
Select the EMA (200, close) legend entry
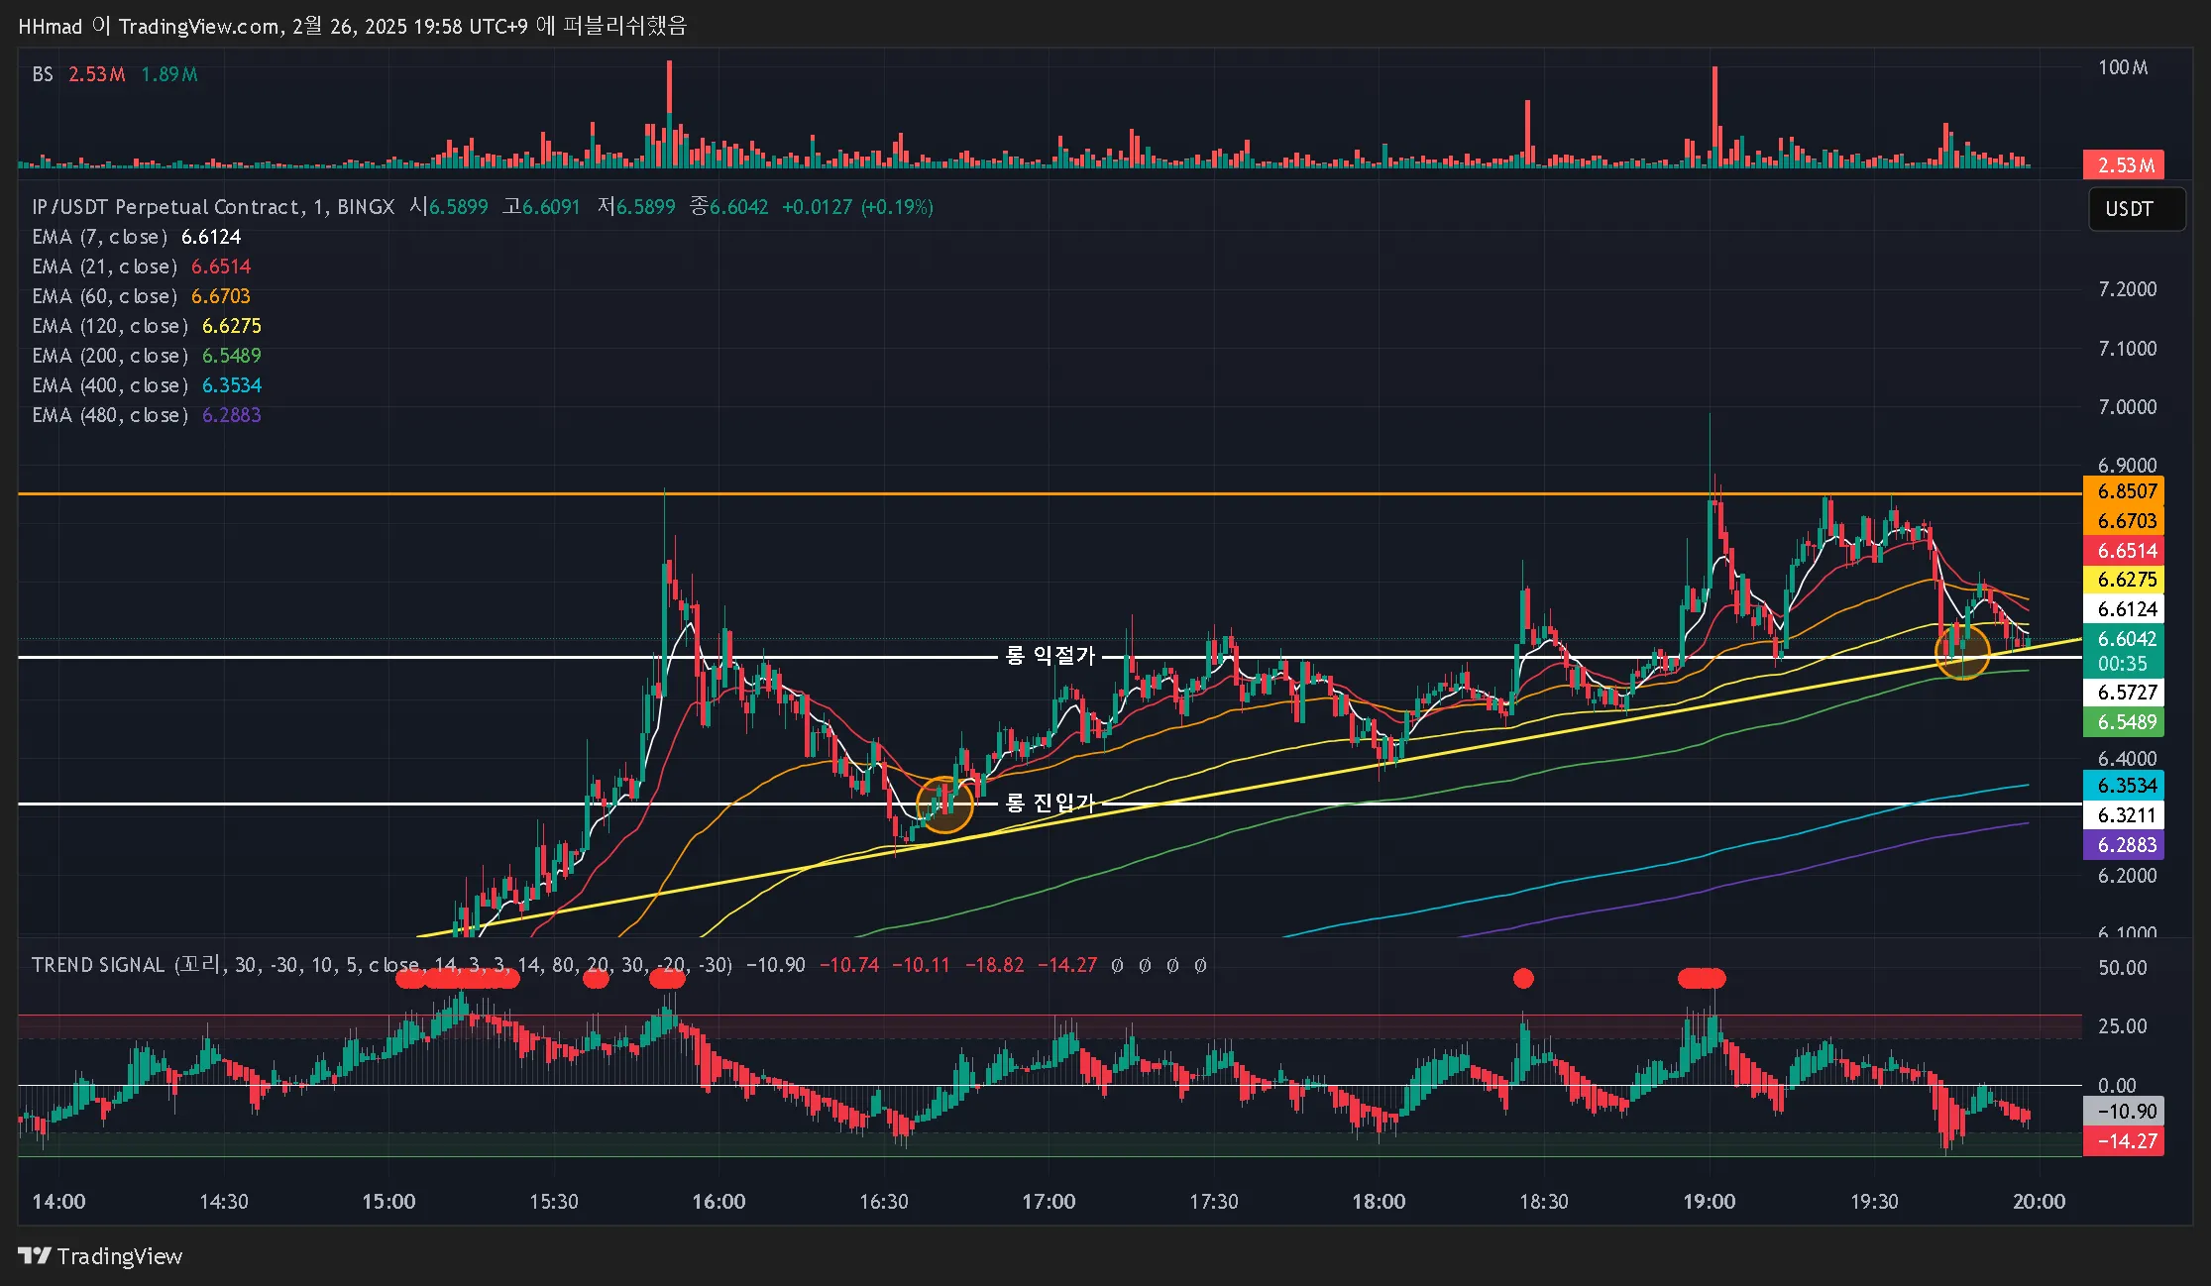coord(147,356)
